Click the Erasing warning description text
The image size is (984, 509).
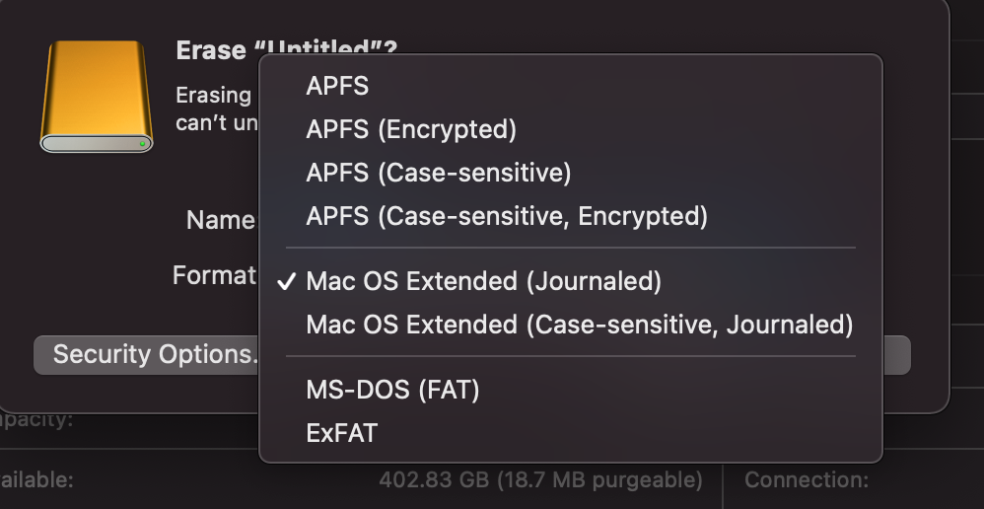click(x=215, y=109)
